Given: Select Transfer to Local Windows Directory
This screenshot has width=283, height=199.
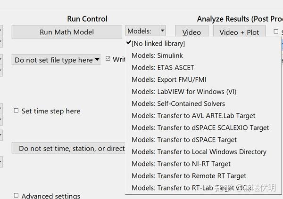Looking at the screenshot, I should (199, 152).
